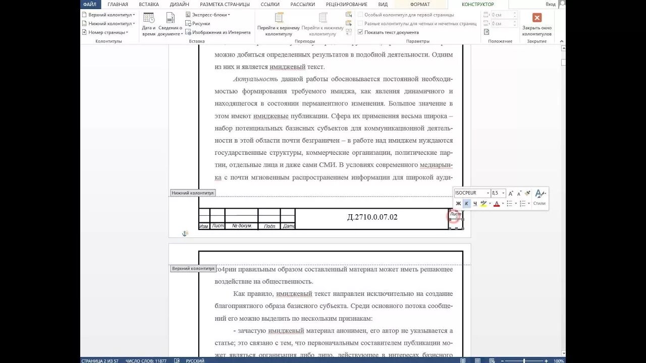Open the highlight color dropdown arrow

click(490, 204)
